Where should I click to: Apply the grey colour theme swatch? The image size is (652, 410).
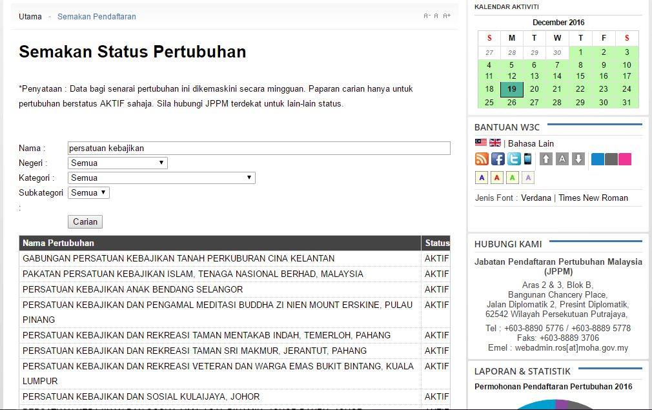(611, 159)
